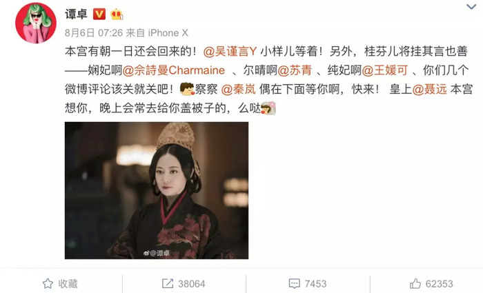The image size is (483, 293).
Task: Open the 38064 repost share icon
Action: [x=168, y=283]
